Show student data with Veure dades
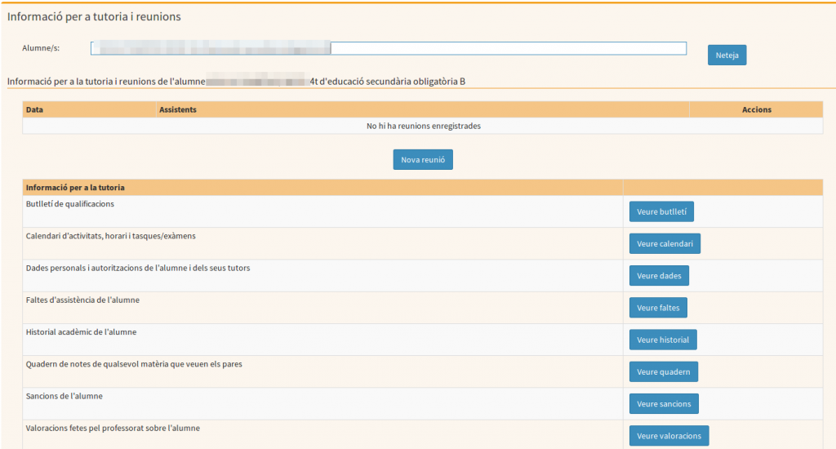The height and width of the screenshot is (449, 836). pos(659,276)
